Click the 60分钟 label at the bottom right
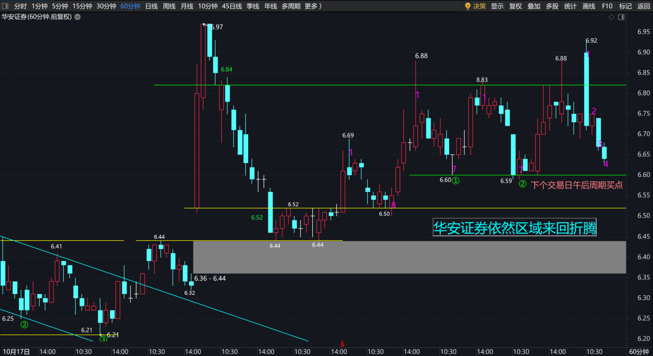 (639, 352)
